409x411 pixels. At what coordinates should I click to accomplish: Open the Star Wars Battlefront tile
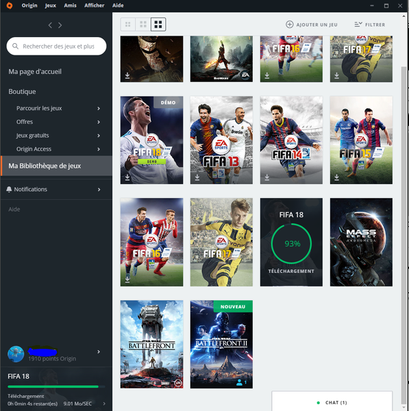click(x=151, y=344)
